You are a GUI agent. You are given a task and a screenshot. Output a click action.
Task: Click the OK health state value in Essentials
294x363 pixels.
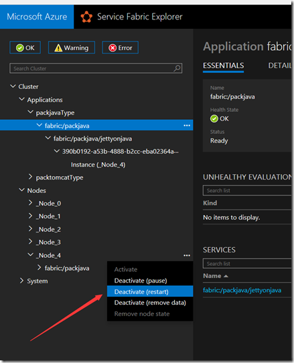point(220,119)
